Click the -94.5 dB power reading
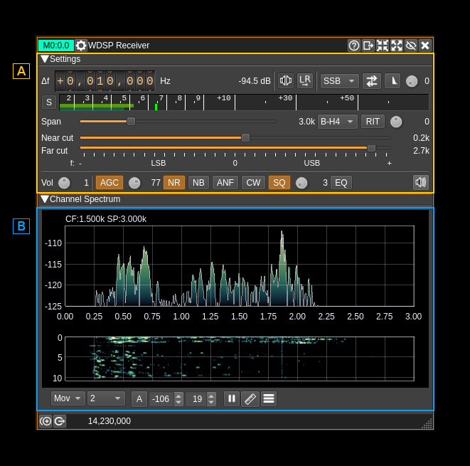This screenshot has width=470, height=466. click(255, 81)
